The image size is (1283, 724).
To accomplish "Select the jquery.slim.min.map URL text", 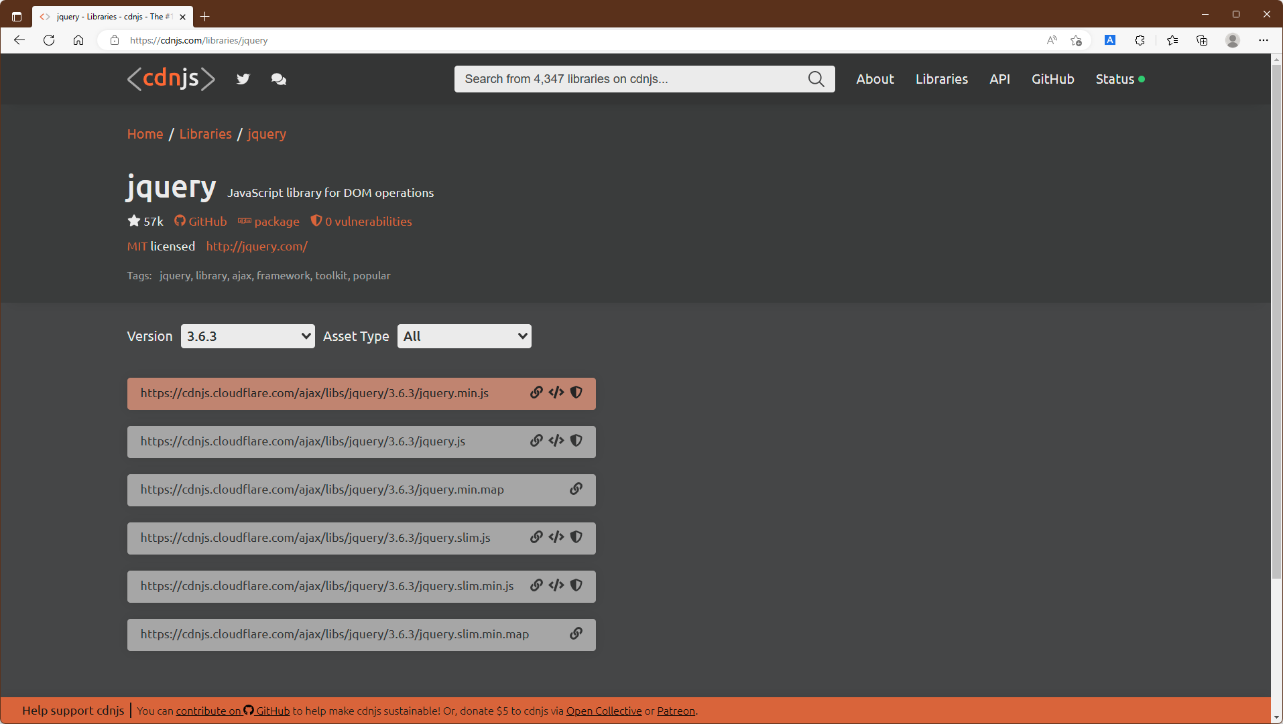I will pyautogui.click(x=334, y=634).
